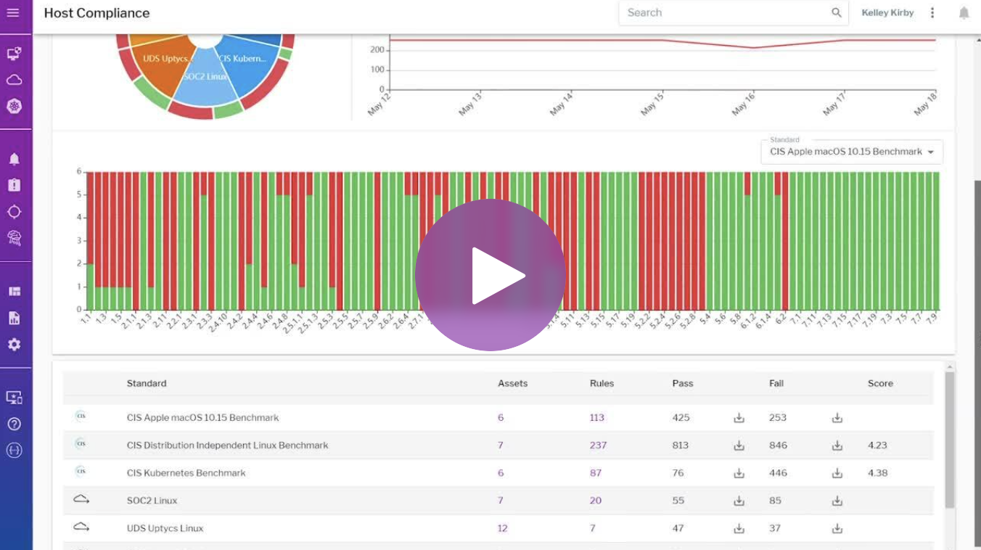Viewport: 981px width, 550px height.
Task: Open rules count 87 for CIS Kubernetes
Action: [596, 473]
